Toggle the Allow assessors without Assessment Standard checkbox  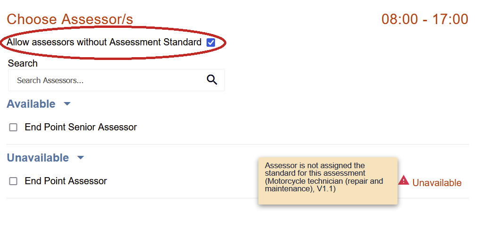pos(211,43)
